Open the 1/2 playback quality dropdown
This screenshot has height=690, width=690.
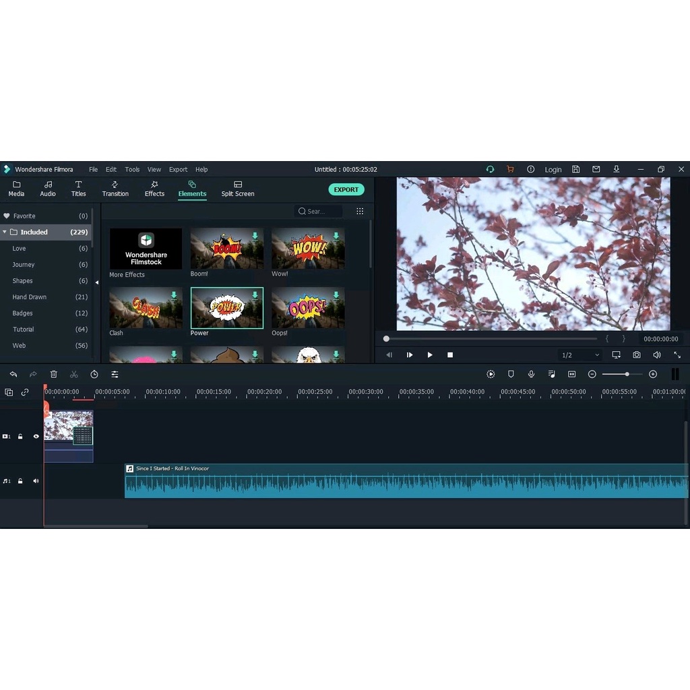coord(580,355)
